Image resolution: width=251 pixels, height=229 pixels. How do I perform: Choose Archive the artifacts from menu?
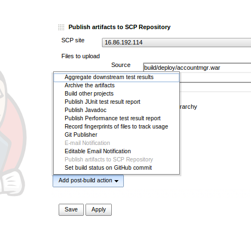[117, 85]
